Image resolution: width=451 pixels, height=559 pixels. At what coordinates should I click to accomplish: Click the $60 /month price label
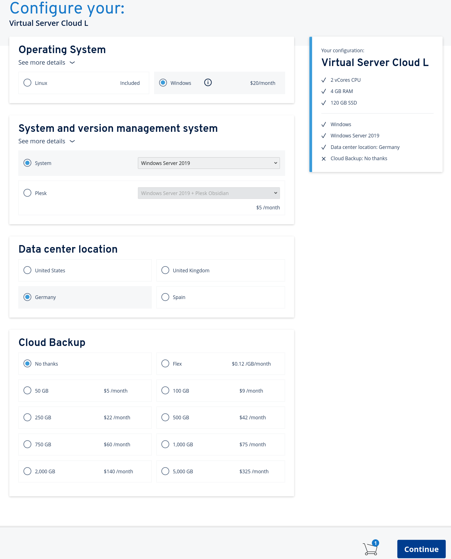(117, 445)
